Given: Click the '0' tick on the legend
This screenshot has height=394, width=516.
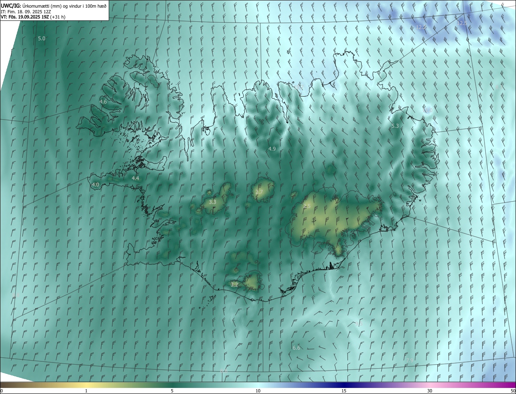Looking at the screenshot, I should (2, 391).
